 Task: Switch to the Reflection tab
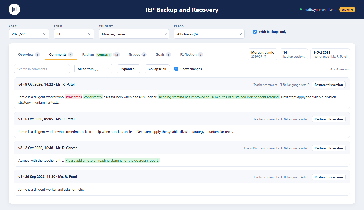(x=192, y=54)
